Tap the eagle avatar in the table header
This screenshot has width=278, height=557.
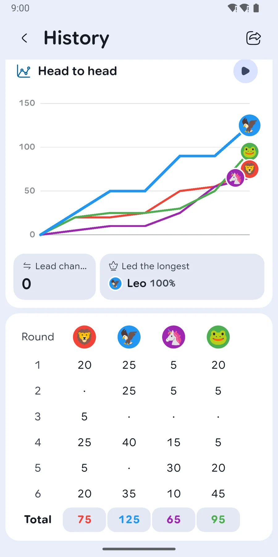(129, 337)
